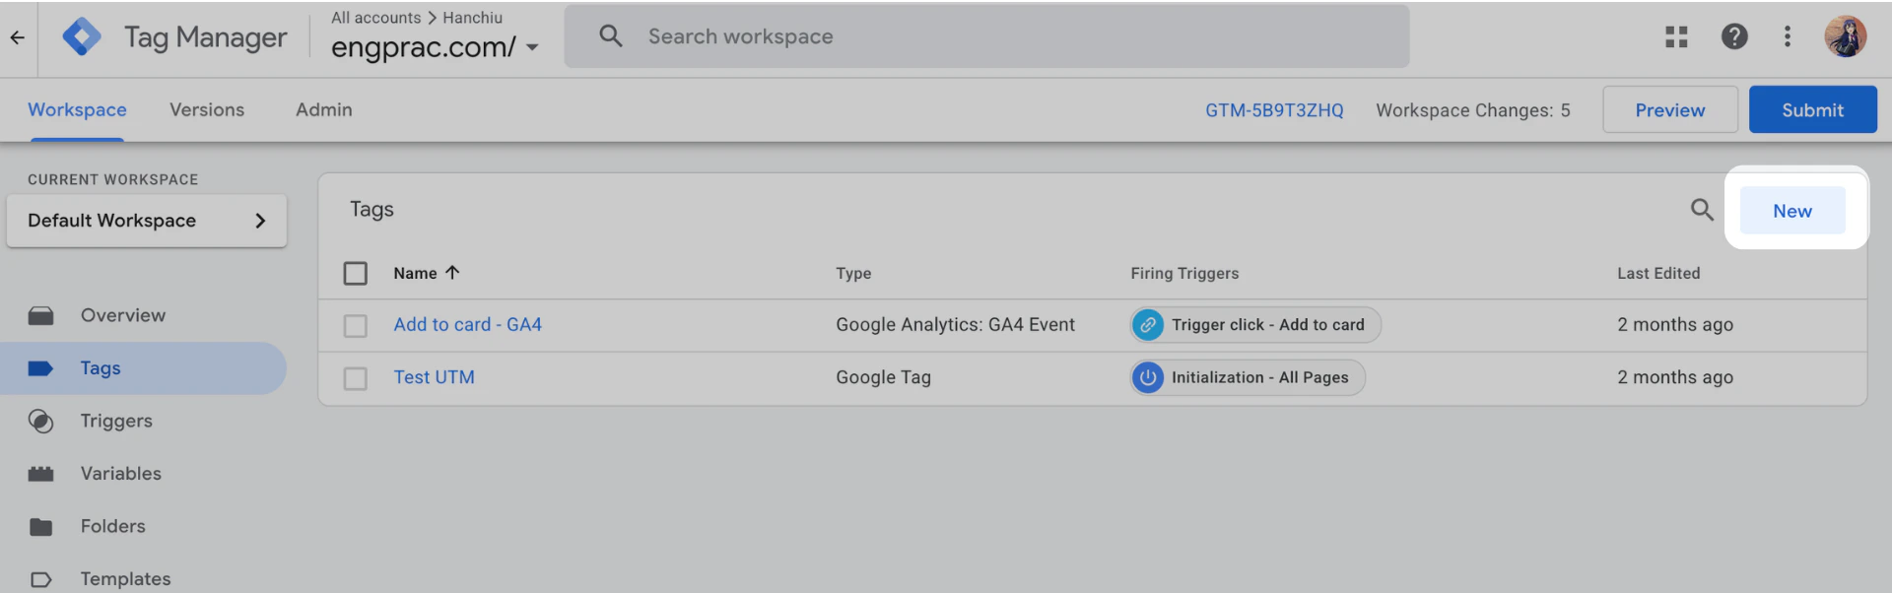The height and width of the screenshot is (593, 1892).
Task: Click the All accounts breadcrumb
Action: [x=375, y=18]
